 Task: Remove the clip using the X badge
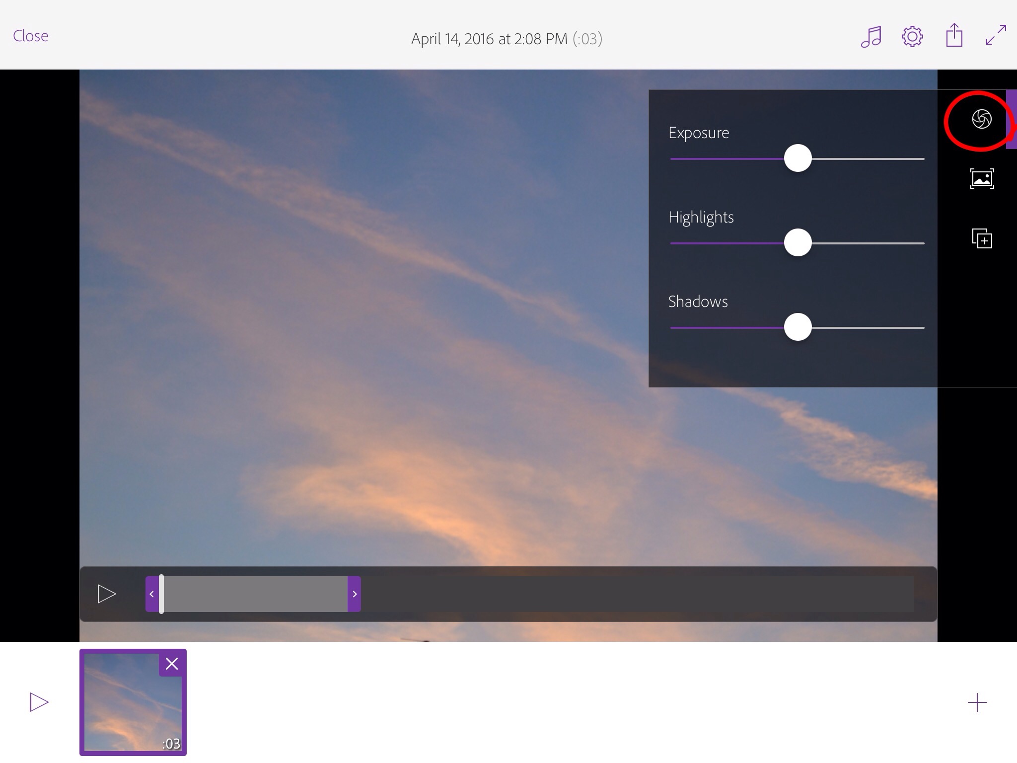pos(172,664)
